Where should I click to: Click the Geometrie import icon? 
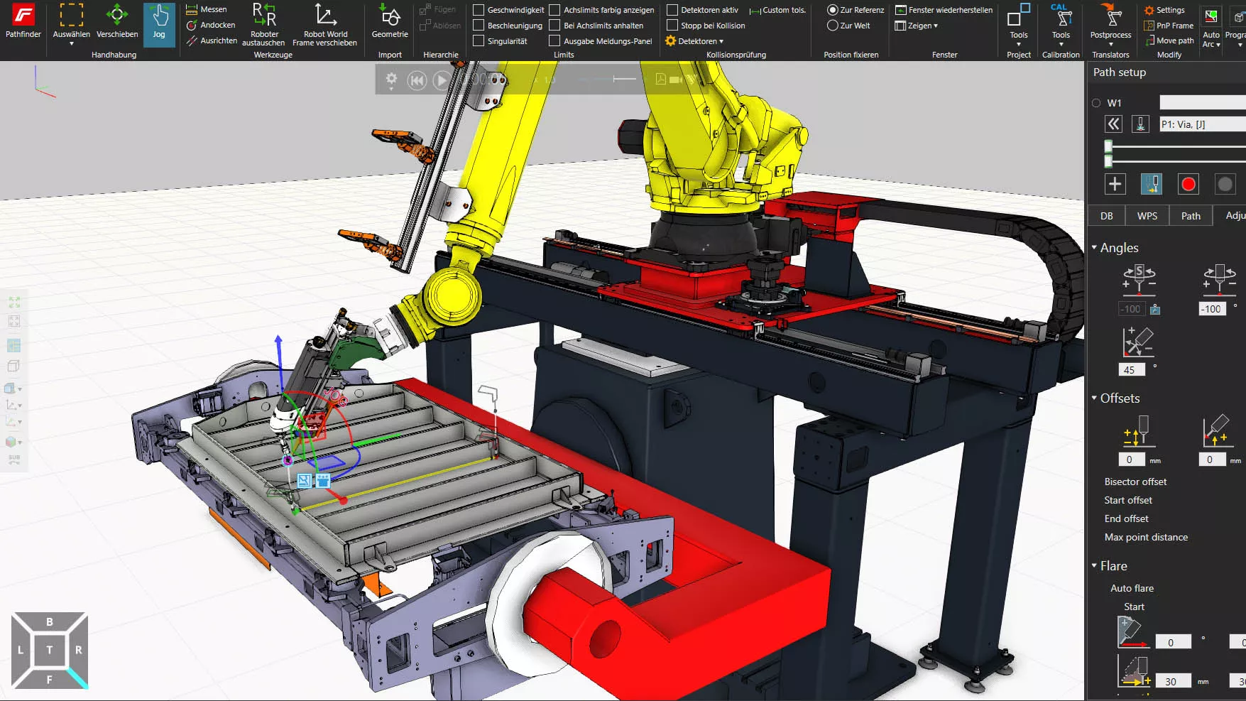[x=390, y=21]
